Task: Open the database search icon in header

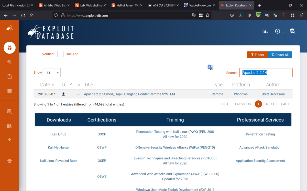Action: pyautogui.click(x=292, y=31)
